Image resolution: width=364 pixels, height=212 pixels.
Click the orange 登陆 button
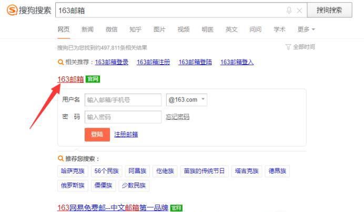pos(97,135)
